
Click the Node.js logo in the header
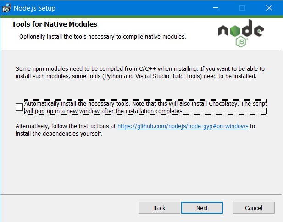(241, 33)
